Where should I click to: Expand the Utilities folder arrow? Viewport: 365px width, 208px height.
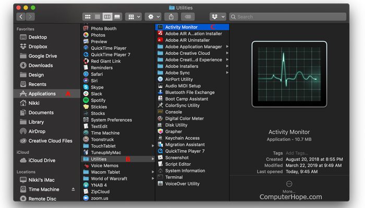[153, 159]
